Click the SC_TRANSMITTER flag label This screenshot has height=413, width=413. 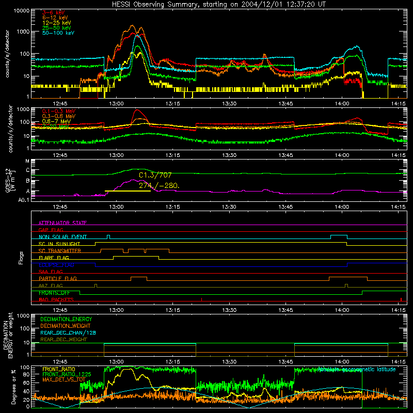59,251
